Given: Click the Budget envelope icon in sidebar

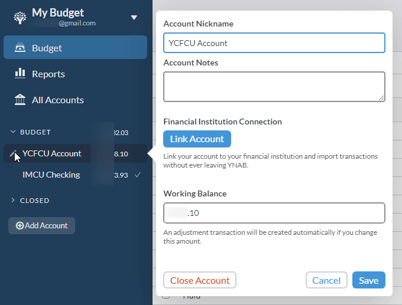Looking at the screenshot, I should coord(20,48).
